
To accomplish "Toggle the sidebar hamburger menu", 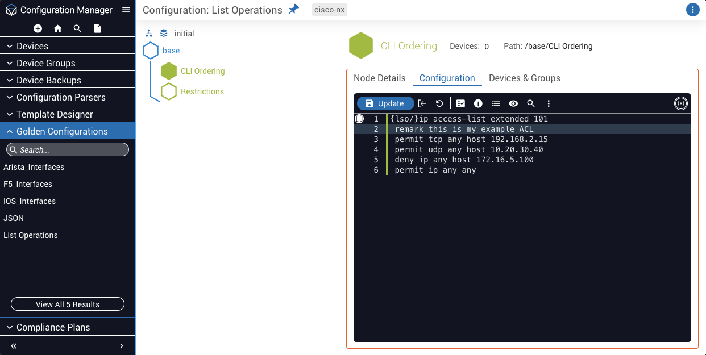I will tap(126, 10).
